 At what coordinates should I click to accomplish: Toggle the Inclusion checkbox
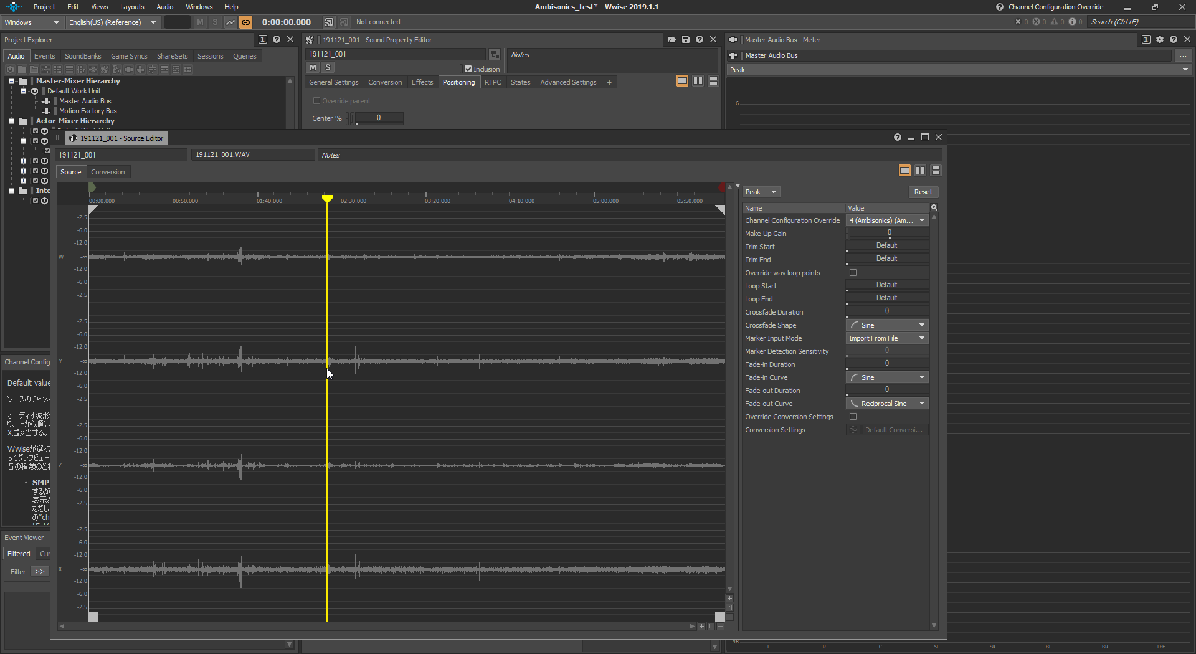pyautogui.click(x=468, y=69)
